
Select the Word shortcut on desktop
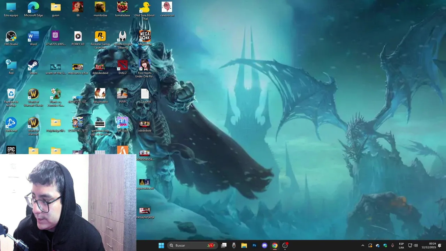point(33,38)
